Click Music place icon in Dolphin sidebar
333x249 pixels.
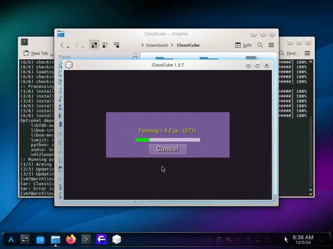[x=61, y=99]
